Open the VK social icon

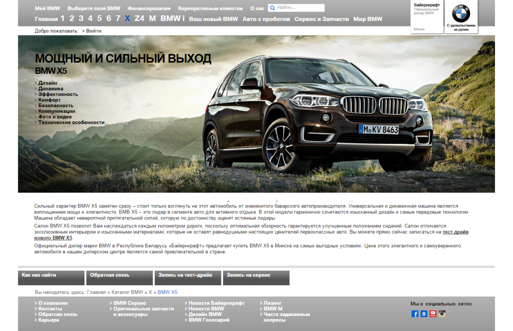424,314
